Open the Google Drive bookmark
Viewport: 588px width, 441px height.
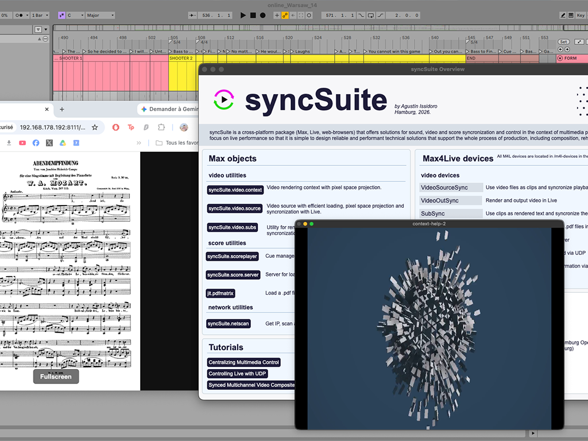(63, 143)
